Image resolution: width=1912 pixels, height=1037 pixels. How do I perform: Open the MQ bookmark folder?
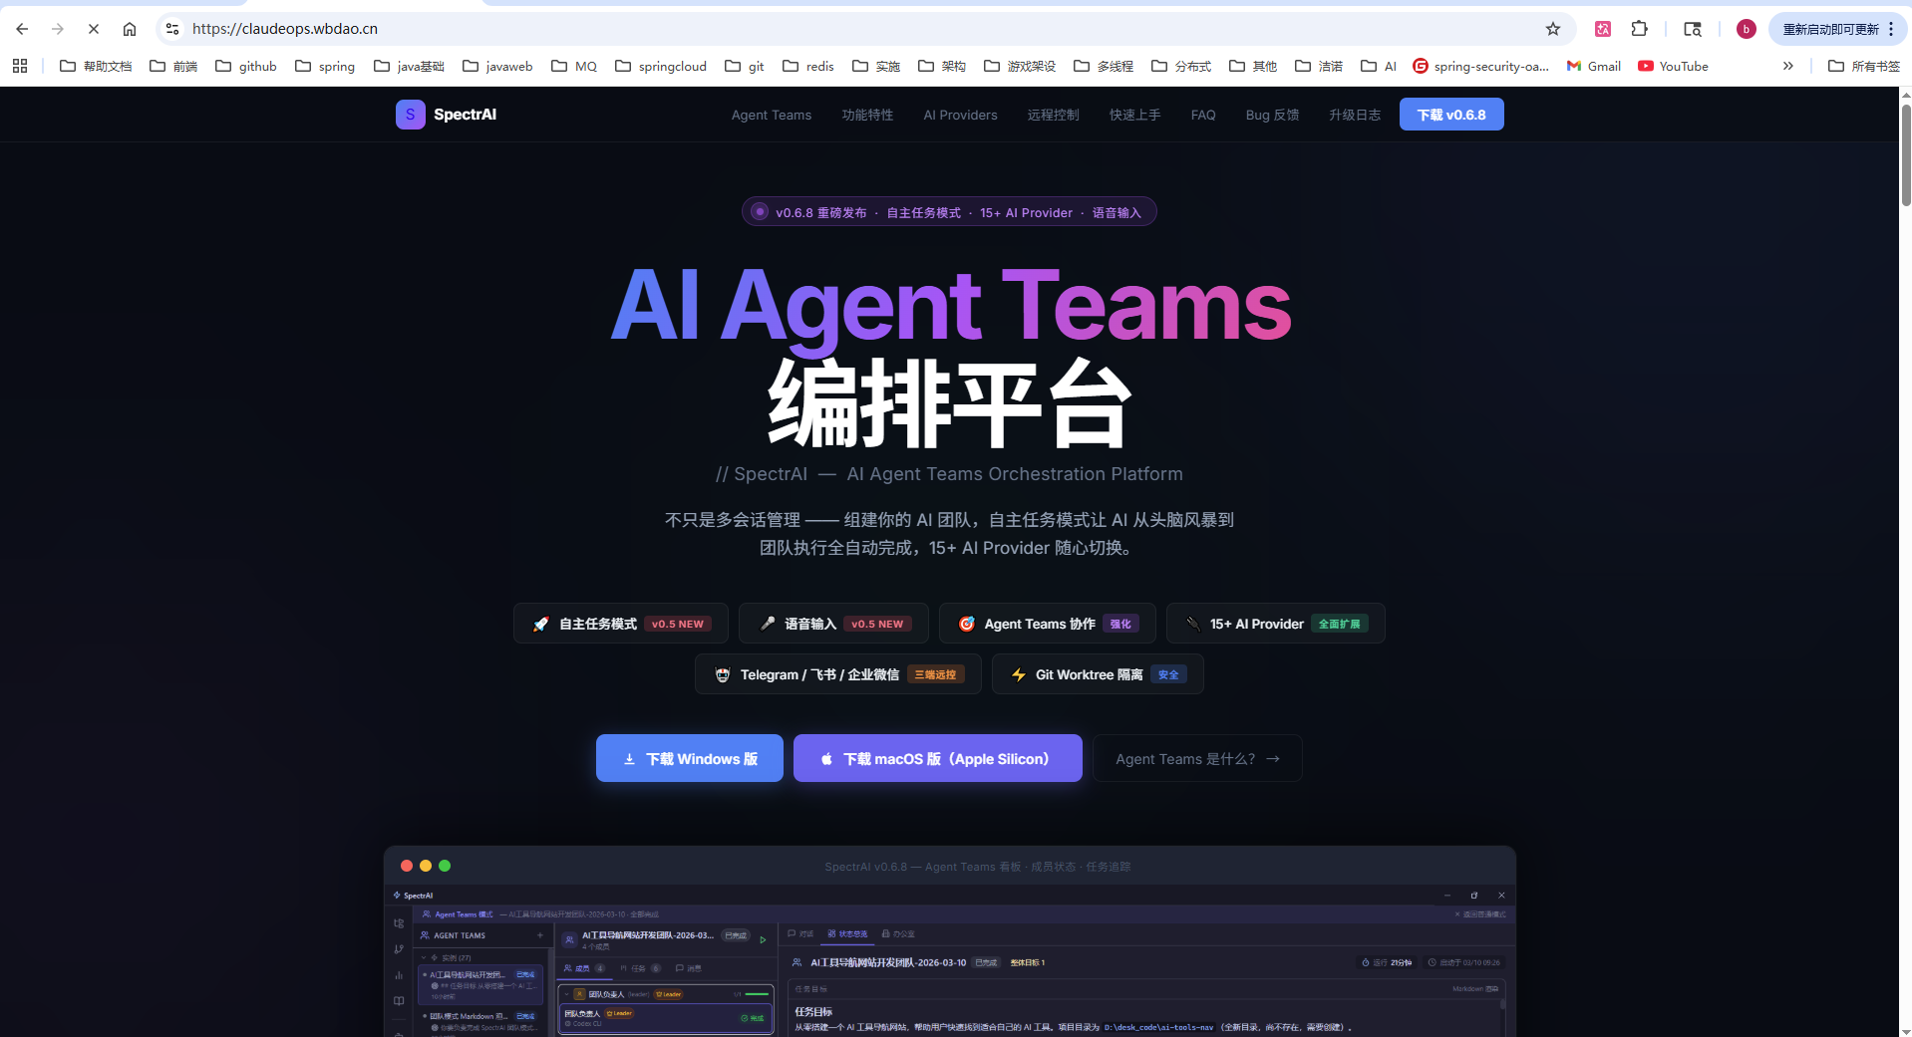[x=574, y=66]
